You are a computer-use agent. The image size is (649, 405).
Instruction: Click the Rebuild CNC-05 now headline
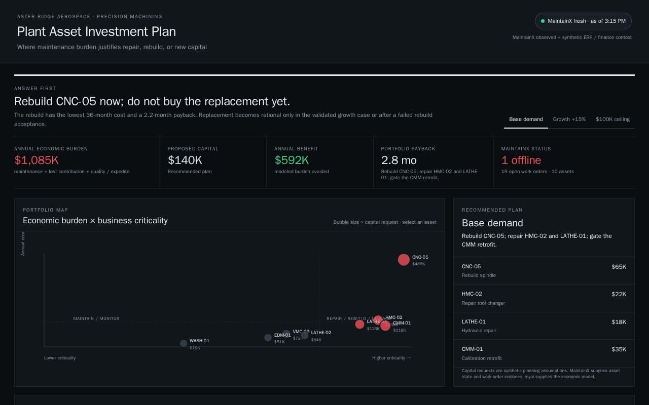point(152,101)
